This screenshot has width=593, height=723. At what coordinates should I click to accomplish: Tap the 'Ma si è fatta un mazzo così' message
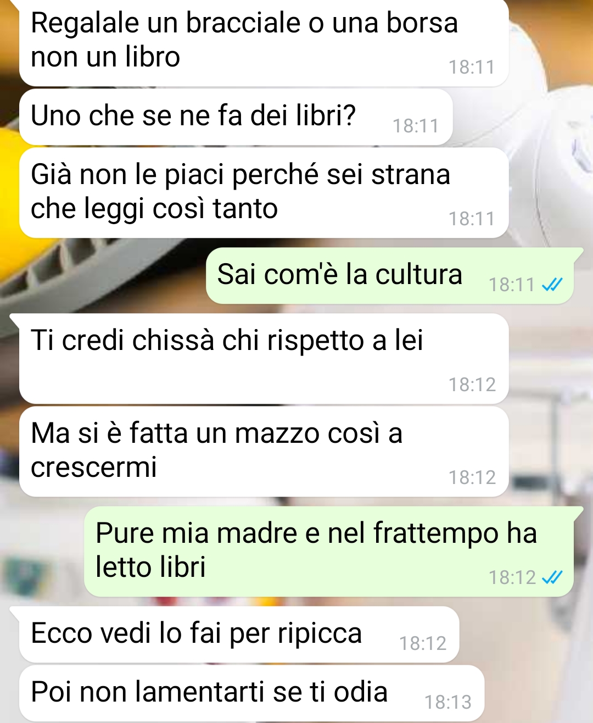point(264,451)
